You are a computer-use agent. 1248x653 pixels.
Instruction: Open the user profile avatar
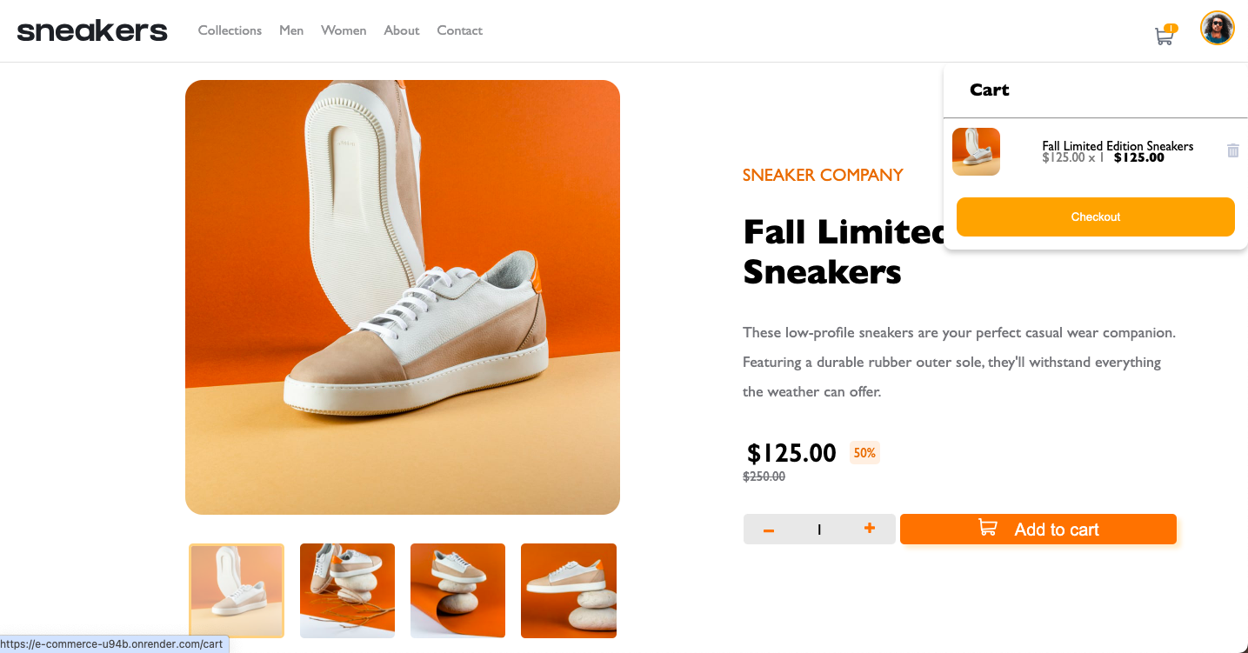[x=1217, y=28]
